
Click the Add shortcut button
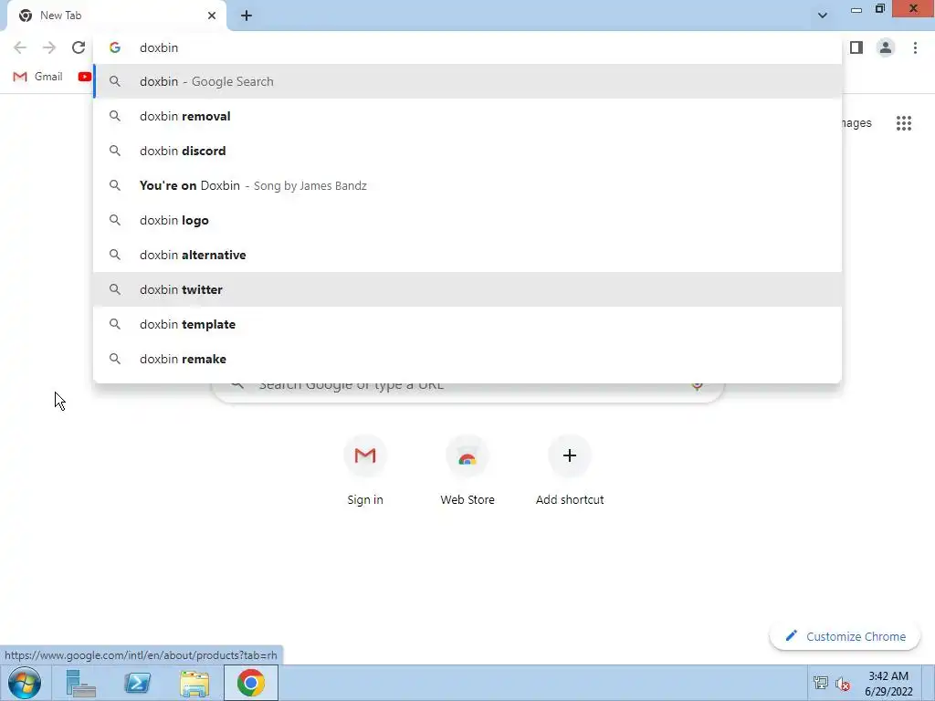[x=570, y=471]
